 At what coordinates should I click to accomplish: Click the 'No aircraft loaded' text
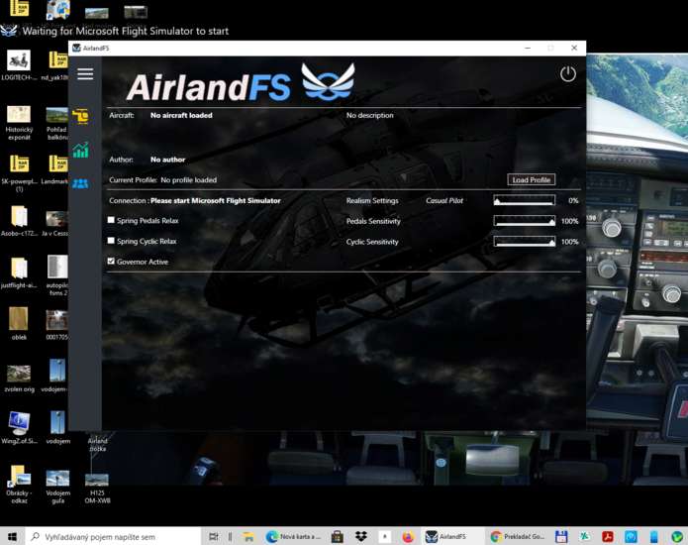[x=181, y=115]
